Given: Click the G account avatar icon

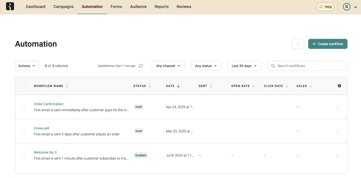Looking at the screenshot, I should click(x=346, y=7).
